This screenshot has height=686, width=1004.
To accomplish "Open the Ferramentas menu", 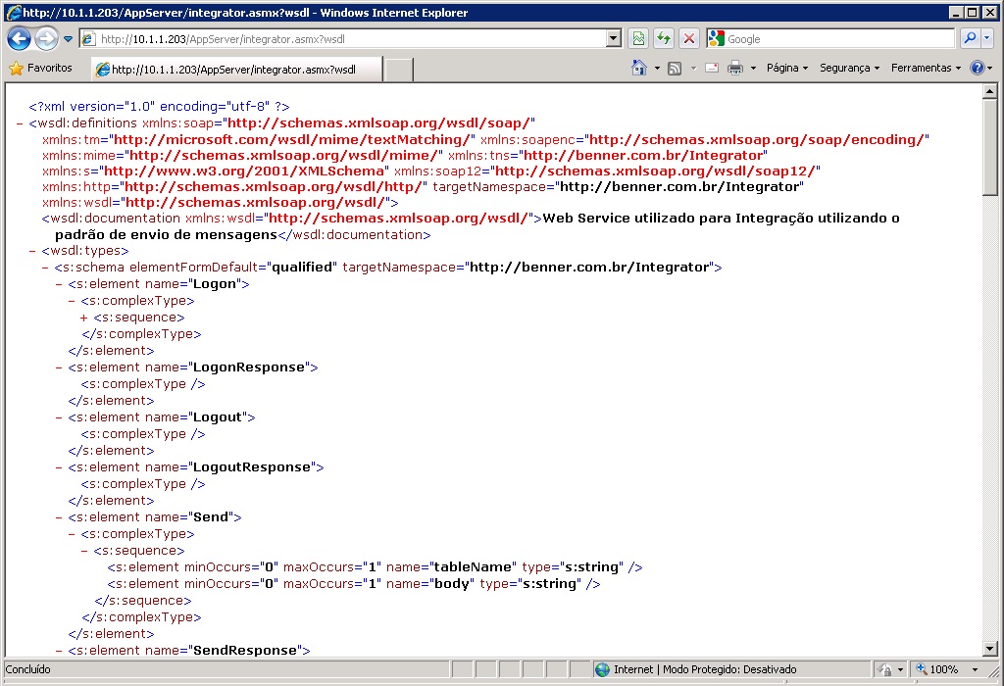I will point(925,68).
